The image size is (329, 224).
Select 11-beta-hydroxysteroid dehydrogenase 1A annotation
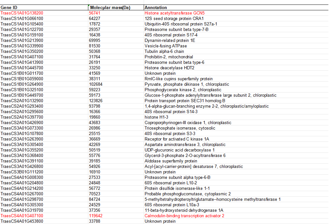click(x=184, y=210)
